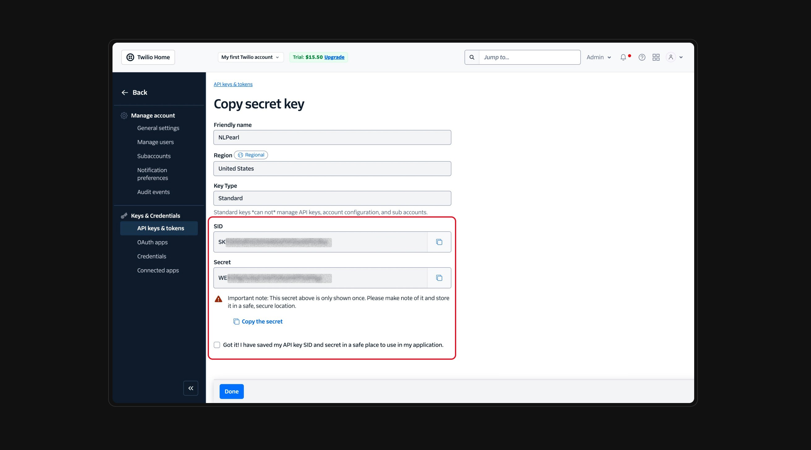Expand the Admin dropdown

point(598,57)
